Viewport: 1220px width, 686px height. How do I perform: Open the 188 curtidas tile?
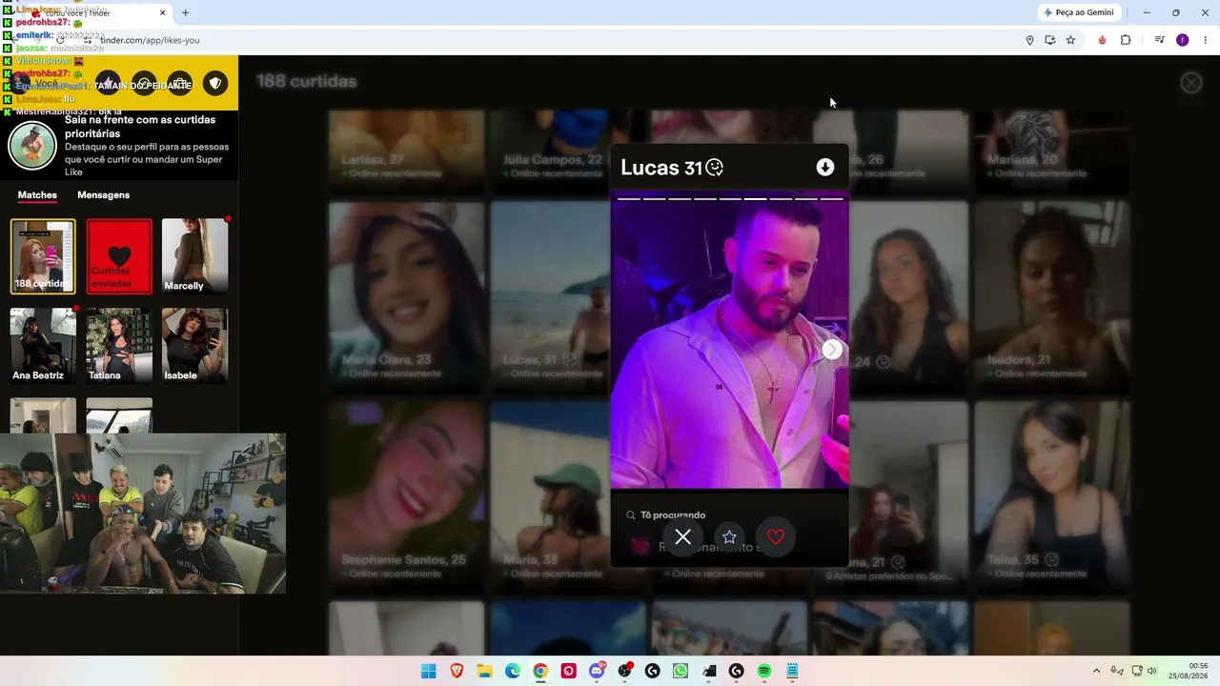pos(43,256)
